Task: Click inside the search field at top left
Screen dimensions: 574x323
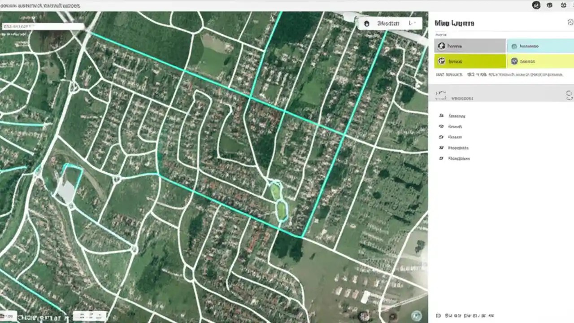Action: [x=43, y=25]
